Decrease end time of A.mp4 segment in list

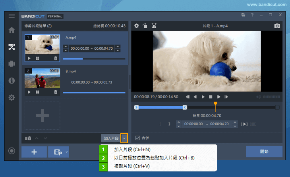click(x=118, y=51)
